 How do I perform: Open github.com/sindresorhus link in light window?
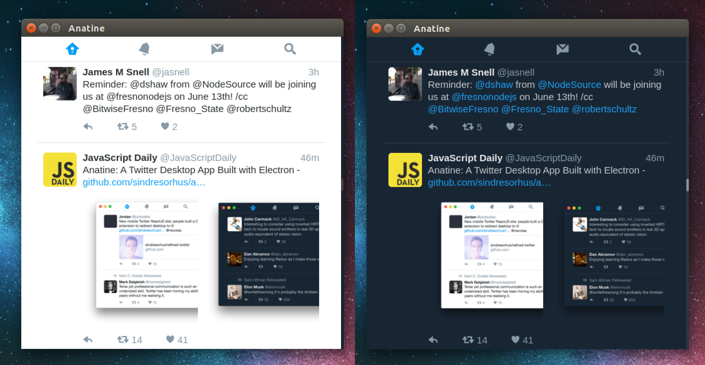tap(144, 182)
